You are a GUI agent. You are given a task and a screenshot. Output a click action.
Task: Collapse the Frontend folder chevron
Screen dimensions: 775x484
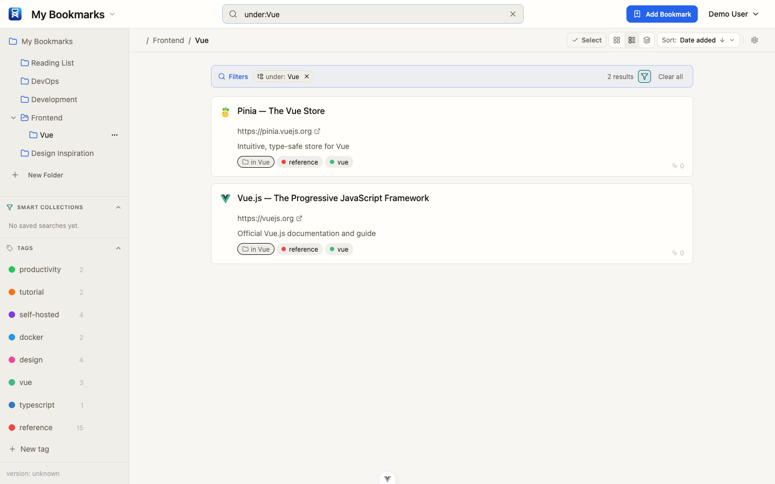tap(13, 118)
